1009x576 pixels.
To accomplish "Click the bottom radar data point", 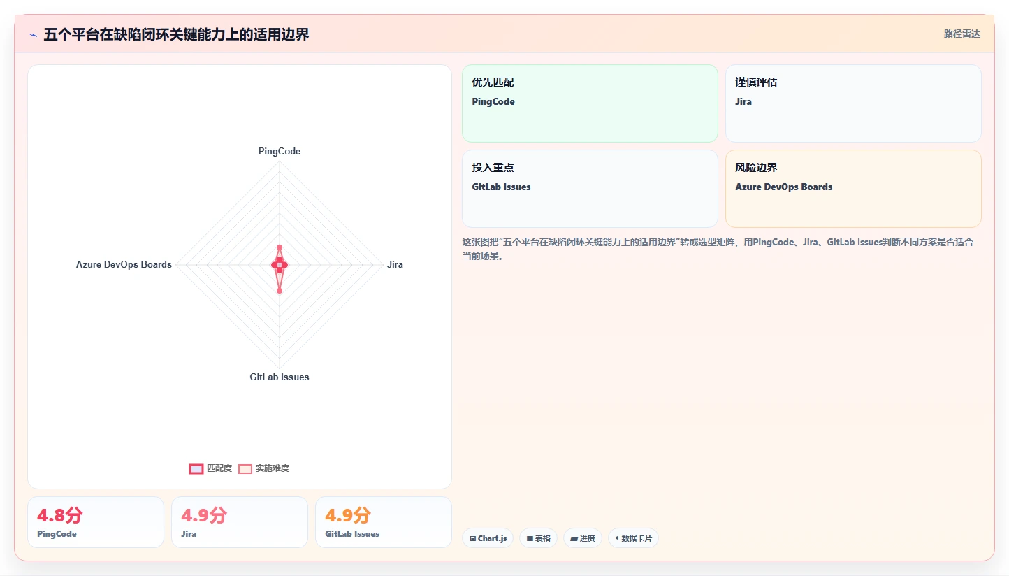I will click(280, 290).
